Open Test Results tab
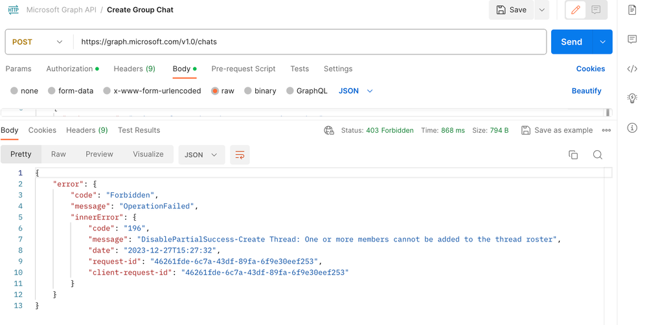The width and height of the screenshot is (647, 325). (x=139, y=130)
